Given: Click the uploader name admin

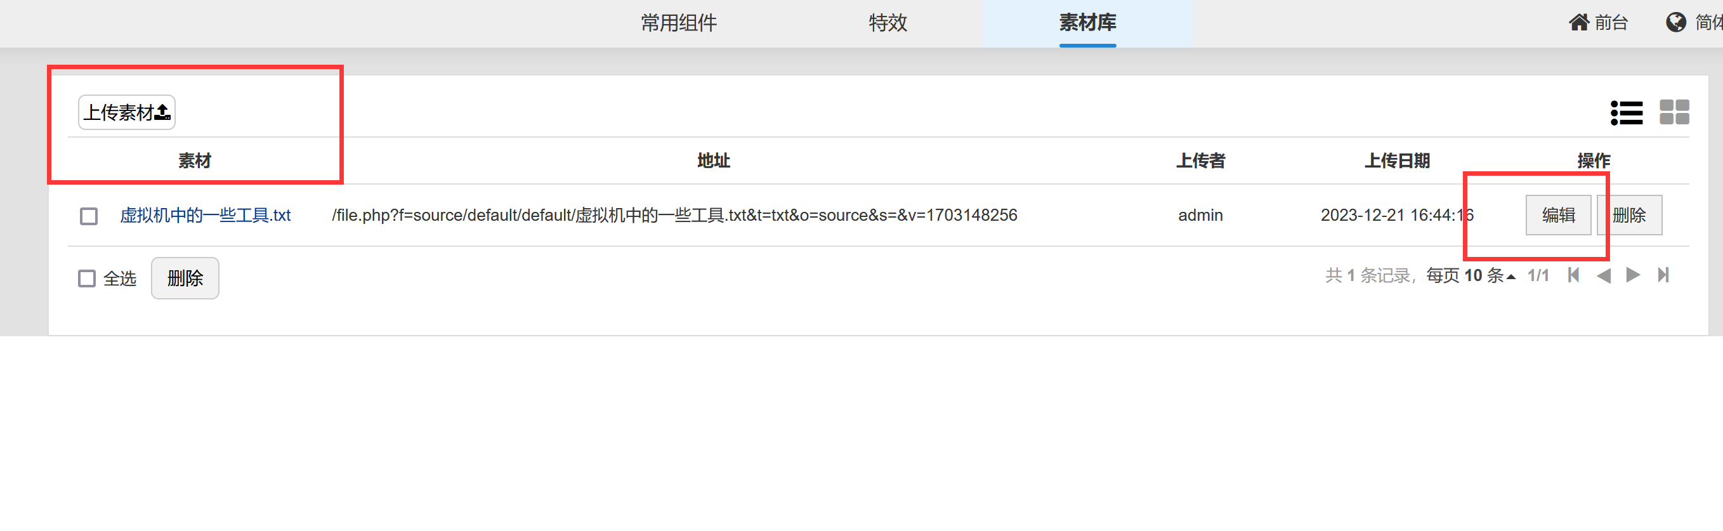Looking at the screenshot, I should (1201, 215).
